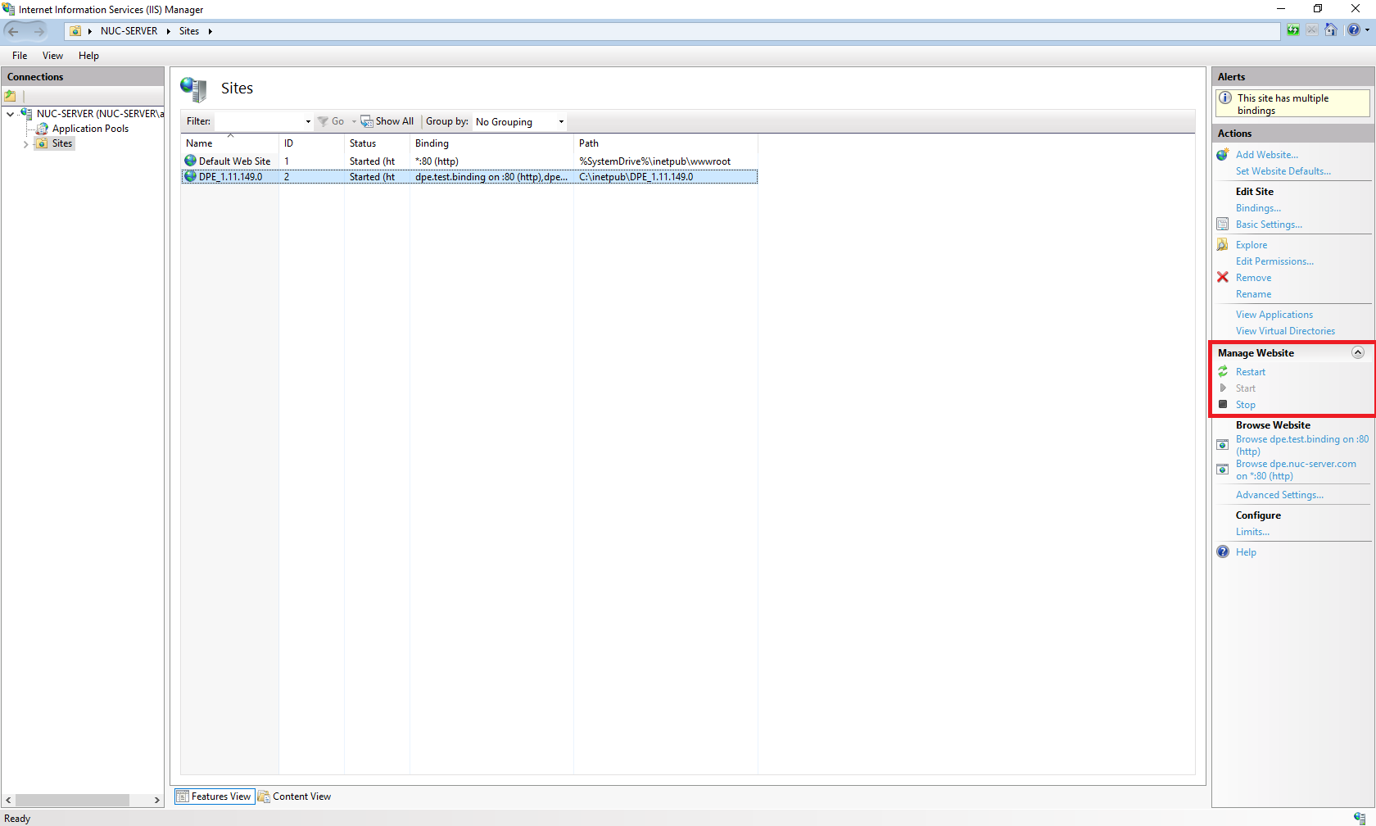Click the Explore folder icon

point(1223,245)
